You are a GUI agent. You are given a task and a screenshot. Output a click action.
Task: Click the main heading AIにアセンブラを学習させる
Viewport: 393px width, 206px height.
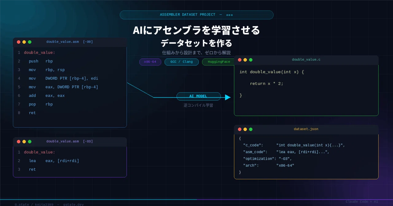coord(196,30)
